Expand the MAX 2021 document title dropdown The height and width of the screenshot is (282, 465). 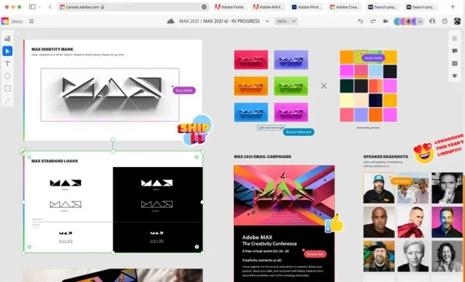(267, 21)
